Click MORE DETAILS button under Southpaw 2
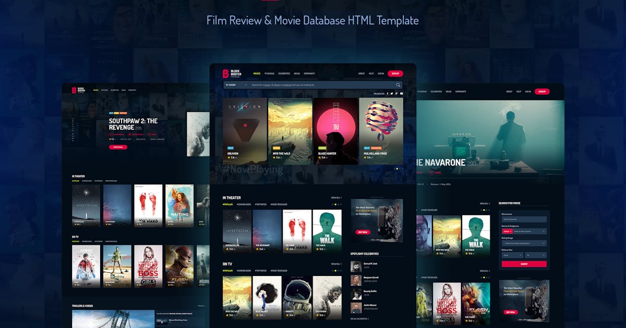Screen dimensions: 626x328 coord(118,147)
